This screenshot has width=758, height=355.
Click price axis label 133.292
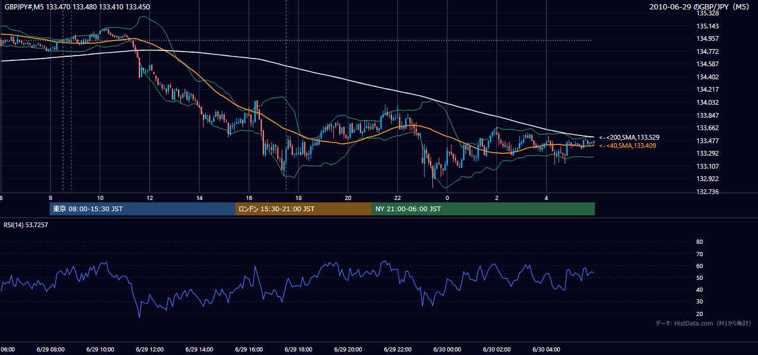pyautogui.click(x=708, y=154)
